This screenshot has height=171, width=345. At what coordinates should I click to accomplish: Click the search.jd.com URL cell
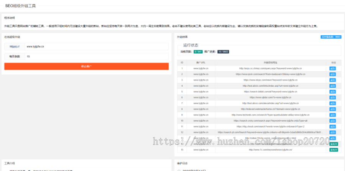[x=270, y=133]
